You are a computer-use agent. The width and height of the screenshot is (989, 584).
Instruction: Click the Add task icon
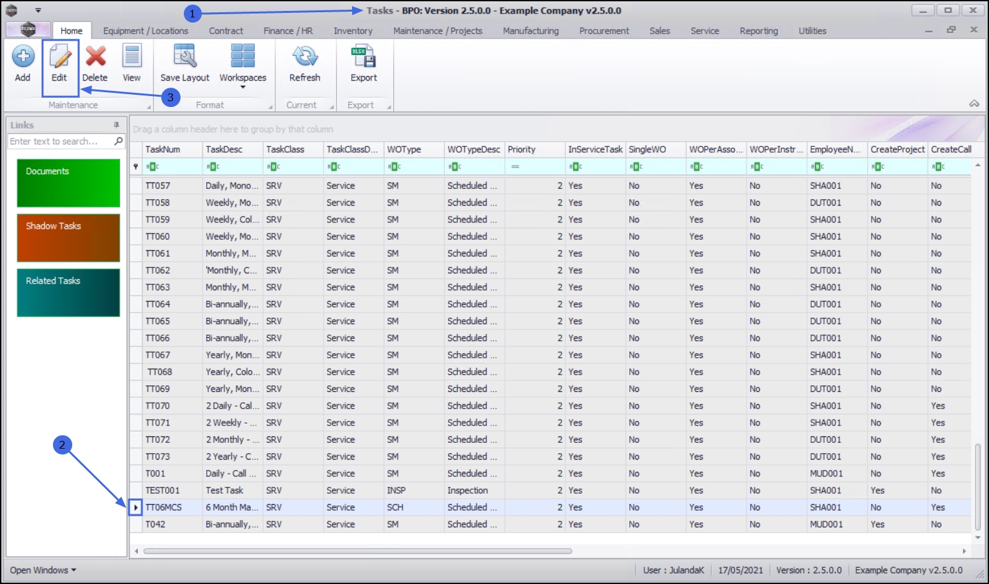pyautogui.click(x=23, y=64)
